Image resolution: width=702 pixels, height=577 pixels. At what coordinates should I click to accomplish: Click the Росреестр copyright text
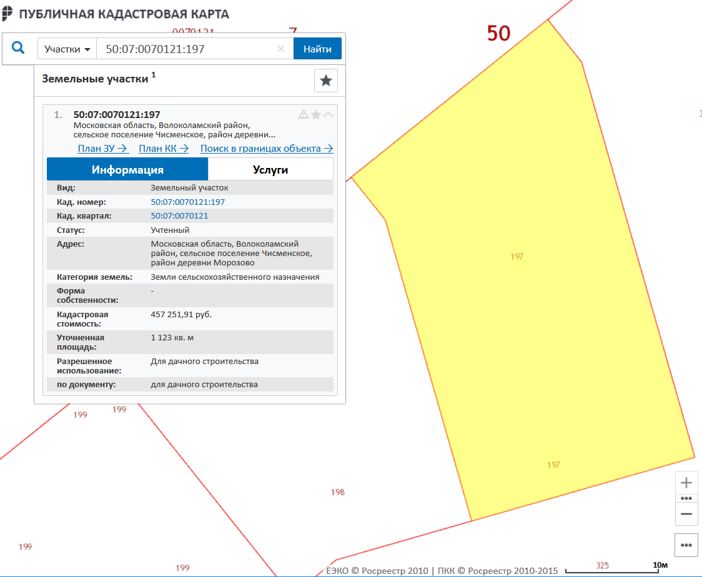[x=442, y=571]
